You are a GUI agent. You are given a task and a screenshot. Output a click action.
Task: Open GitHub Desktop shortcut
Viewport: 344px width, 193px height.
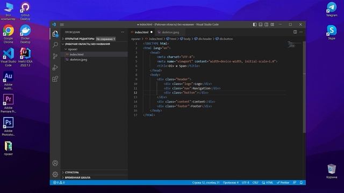[x=25, y=11]
